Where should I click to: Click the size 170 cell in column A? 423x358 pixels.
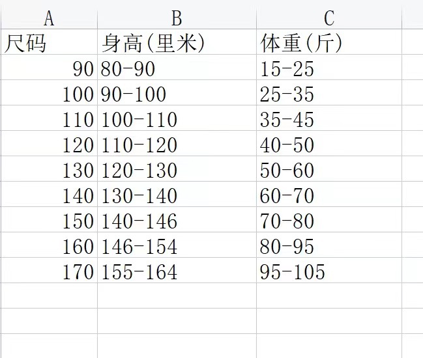(x=49, y=271)
